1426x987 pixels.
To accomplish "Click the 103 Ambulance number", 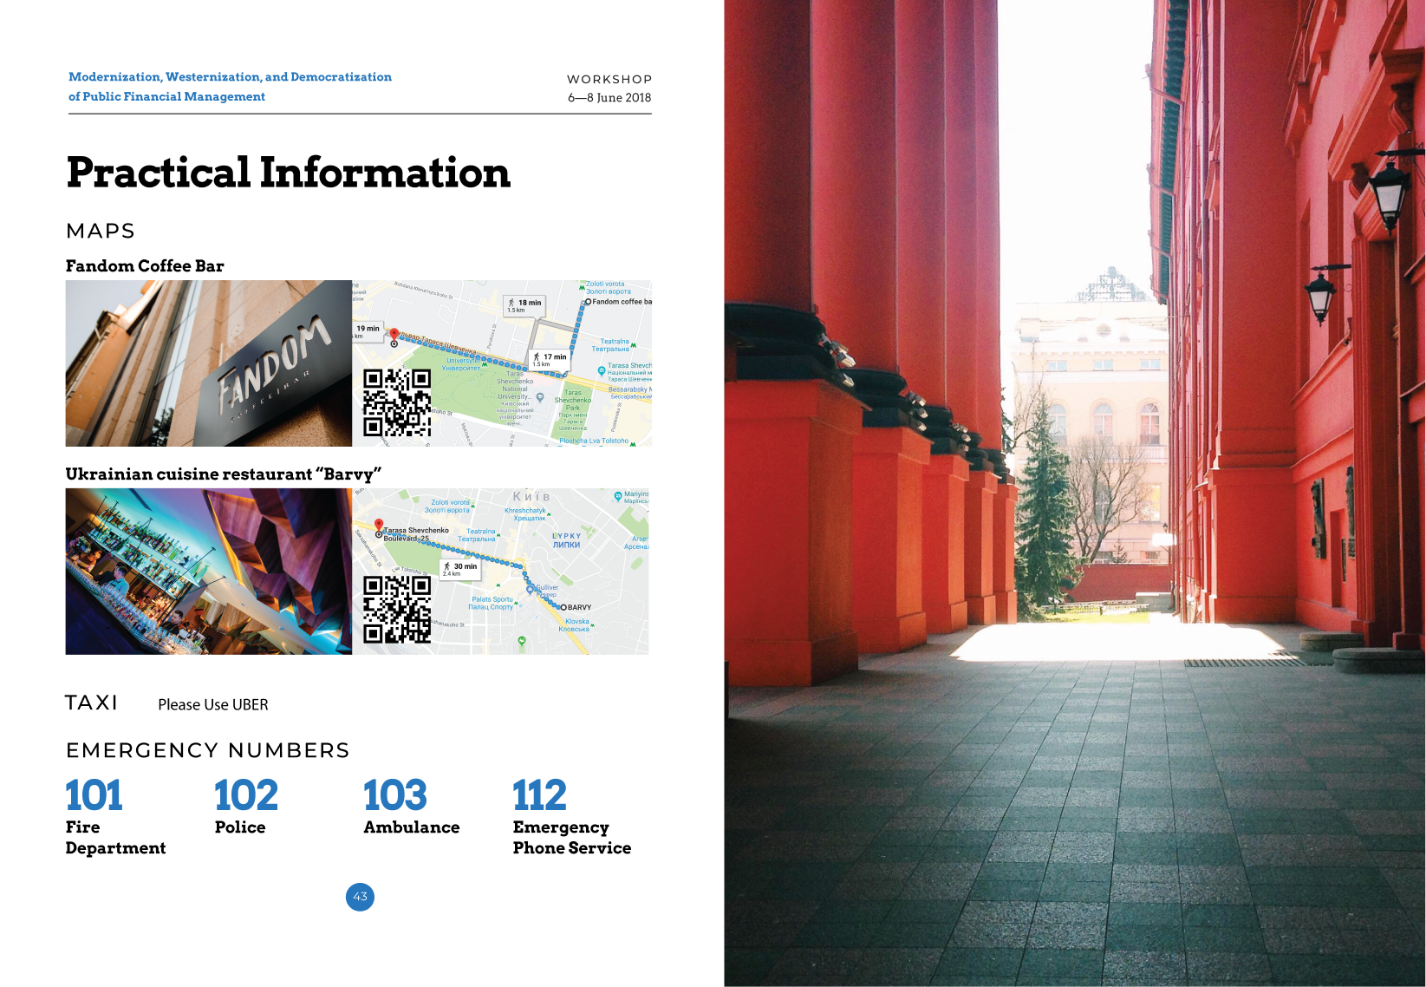I will [x=395, y=795].
